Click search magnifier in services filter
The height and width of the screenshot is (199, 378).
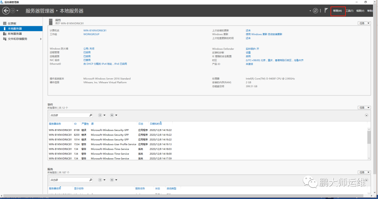pyautogui.click(x=91, y=180)
